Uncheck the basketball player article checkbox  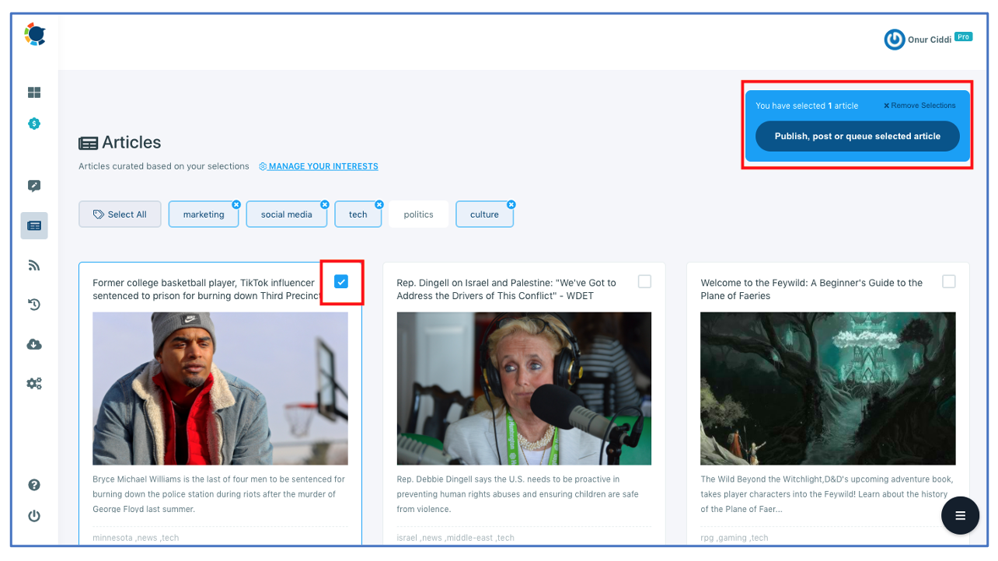[x=341, y=282]
